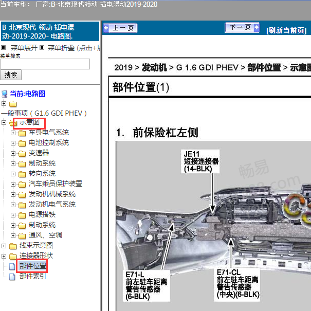Click the 电源搭铁 folder icon
Image resolution: width=311 pixels, height=311 pixels.
(22, 215)
